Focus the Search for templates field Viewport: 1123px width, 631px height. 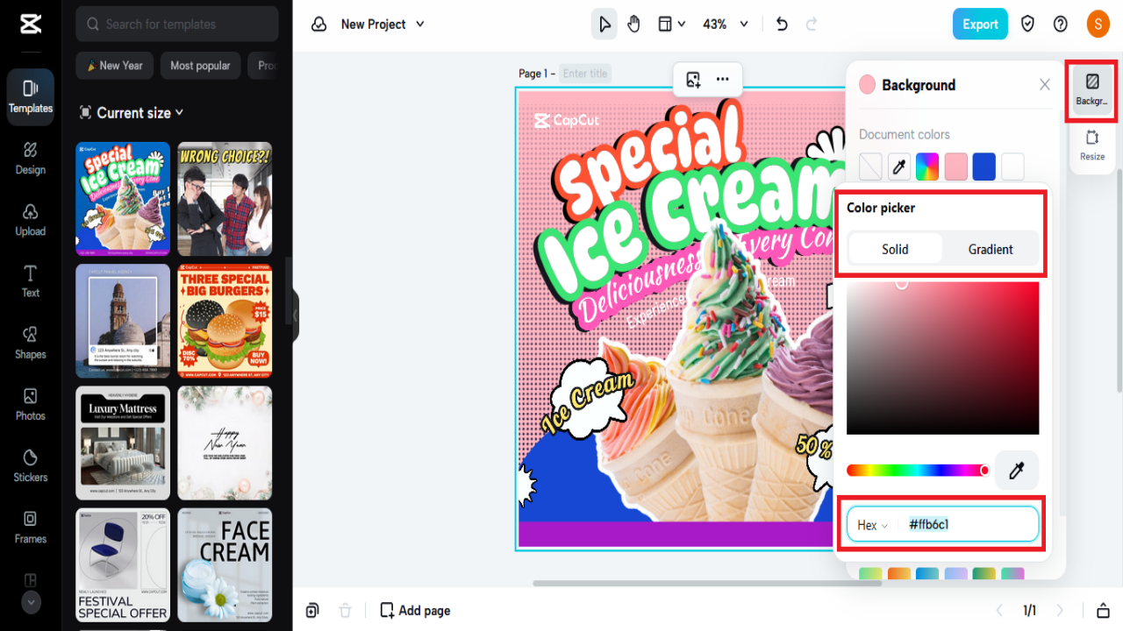click(x=177, y=25)
